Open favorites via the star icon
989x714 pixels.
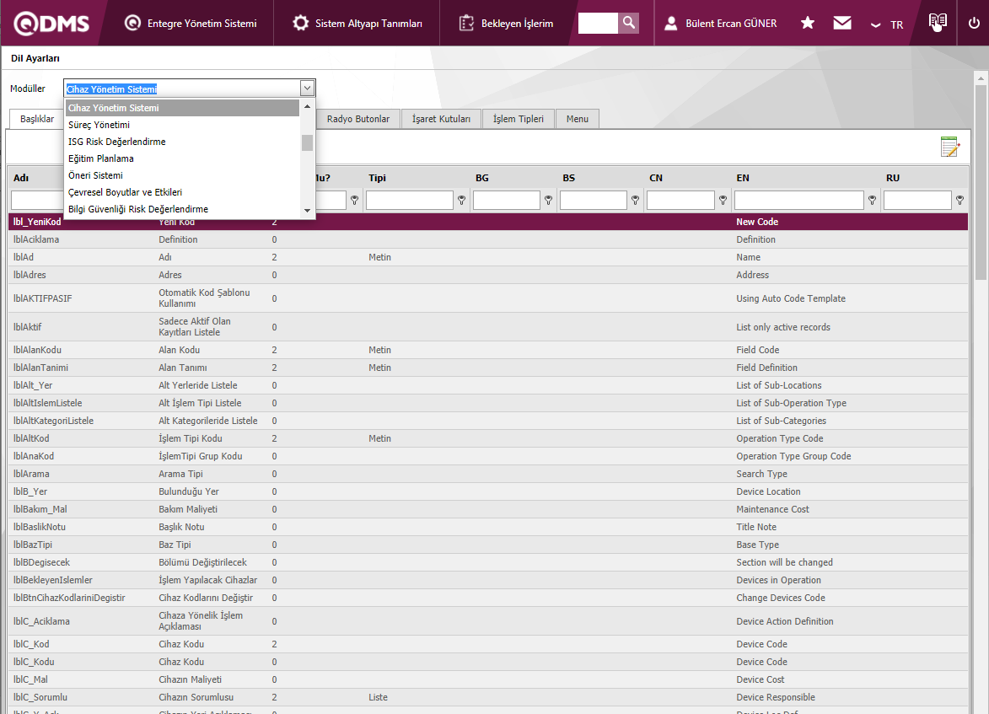(x=807, y=23)
